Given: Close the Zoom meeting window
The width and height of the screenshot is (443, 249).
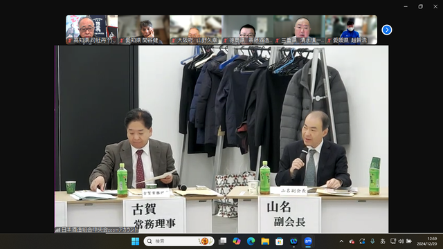Looking at the screenshot, I should pos(435,6).
